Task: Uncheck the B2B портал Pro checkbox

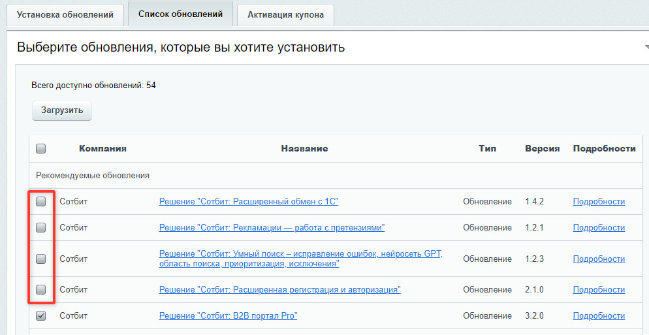Action: (40, 315)
